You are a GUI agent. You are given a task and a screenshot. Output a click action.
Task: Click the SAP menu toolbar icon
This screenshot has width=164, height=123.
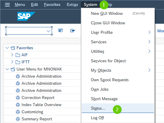pos(73,31)
